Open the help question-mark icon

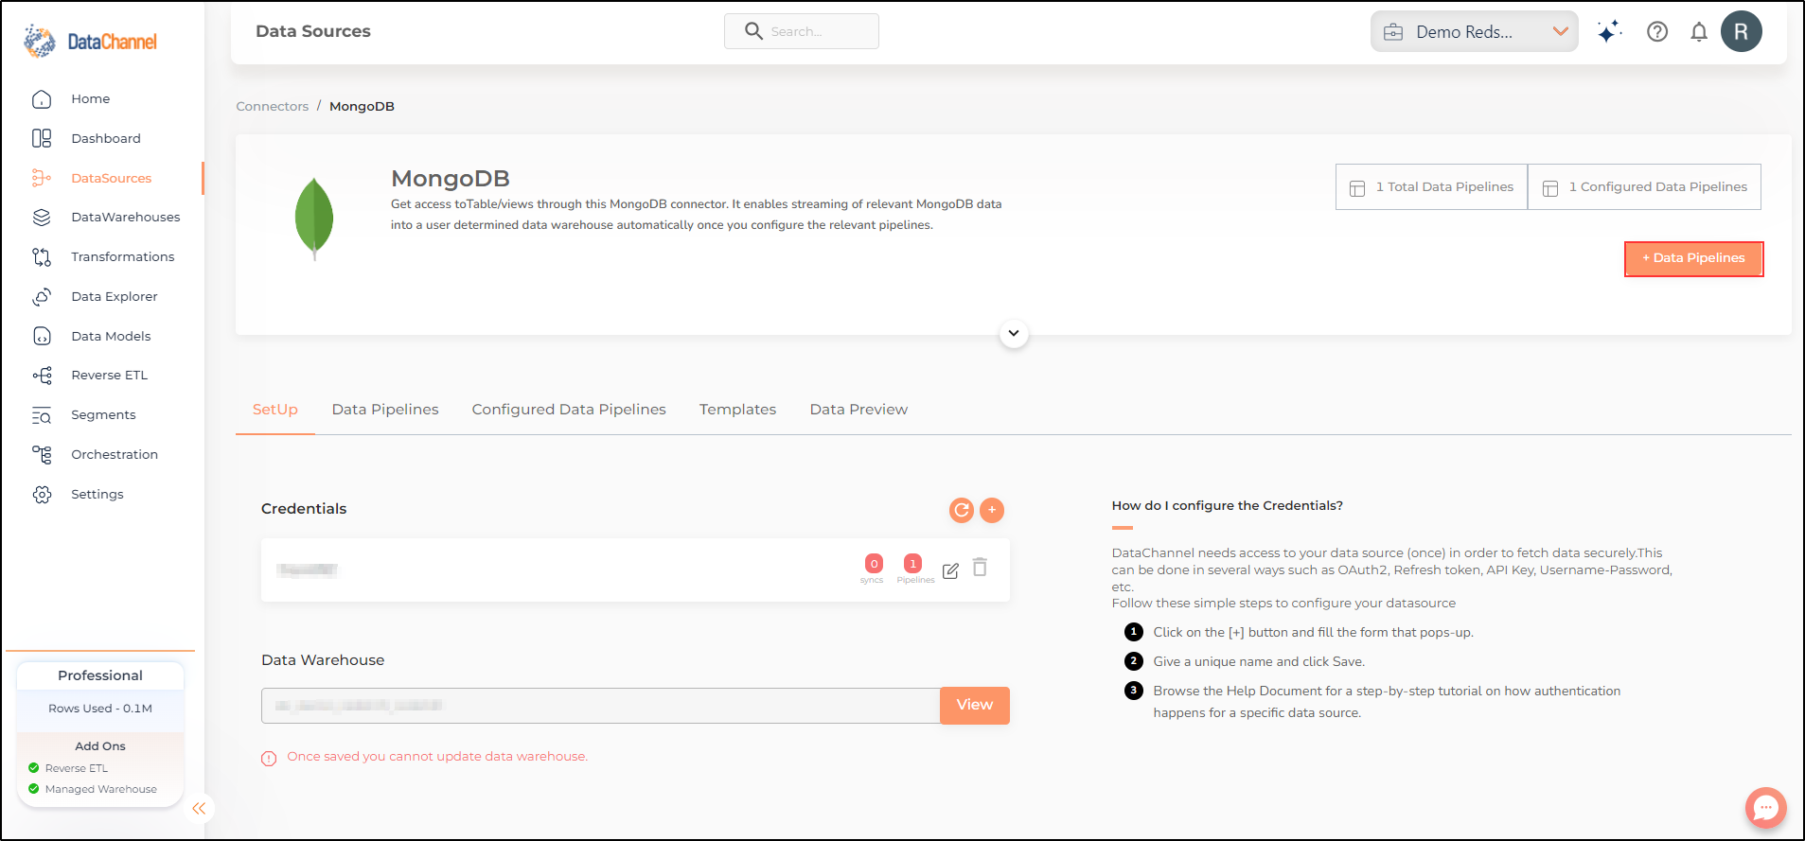pos(1657,31)
